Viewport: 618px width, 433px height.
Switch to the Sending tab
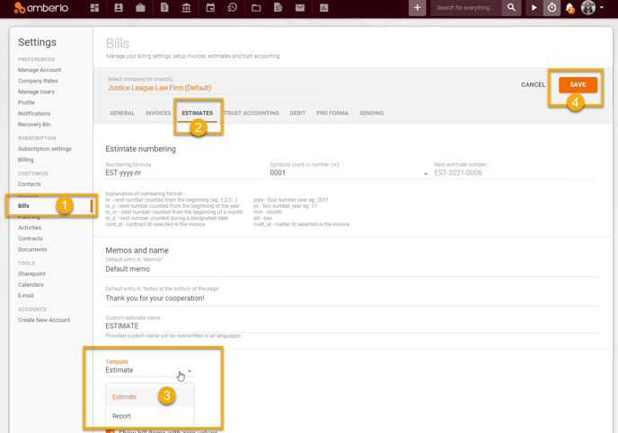pyautogui.click(x=371, y=113)
